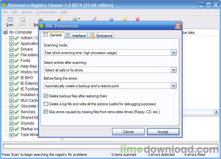Open the Scanning mode dropdown
Viewport: 221px width, 159px height.
(174, 53)
